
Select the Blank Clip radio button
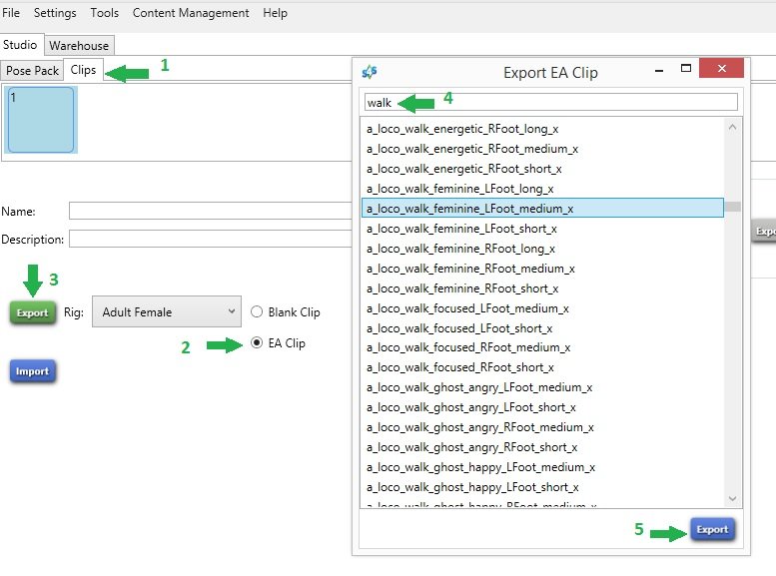pyautogui.click(x=257, y=311)
